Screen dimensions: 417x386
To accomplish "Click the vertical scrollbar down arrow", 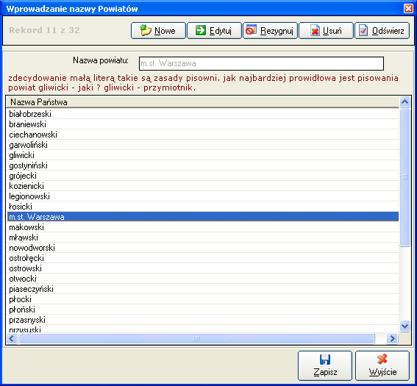I will click(x=404, y=326).
